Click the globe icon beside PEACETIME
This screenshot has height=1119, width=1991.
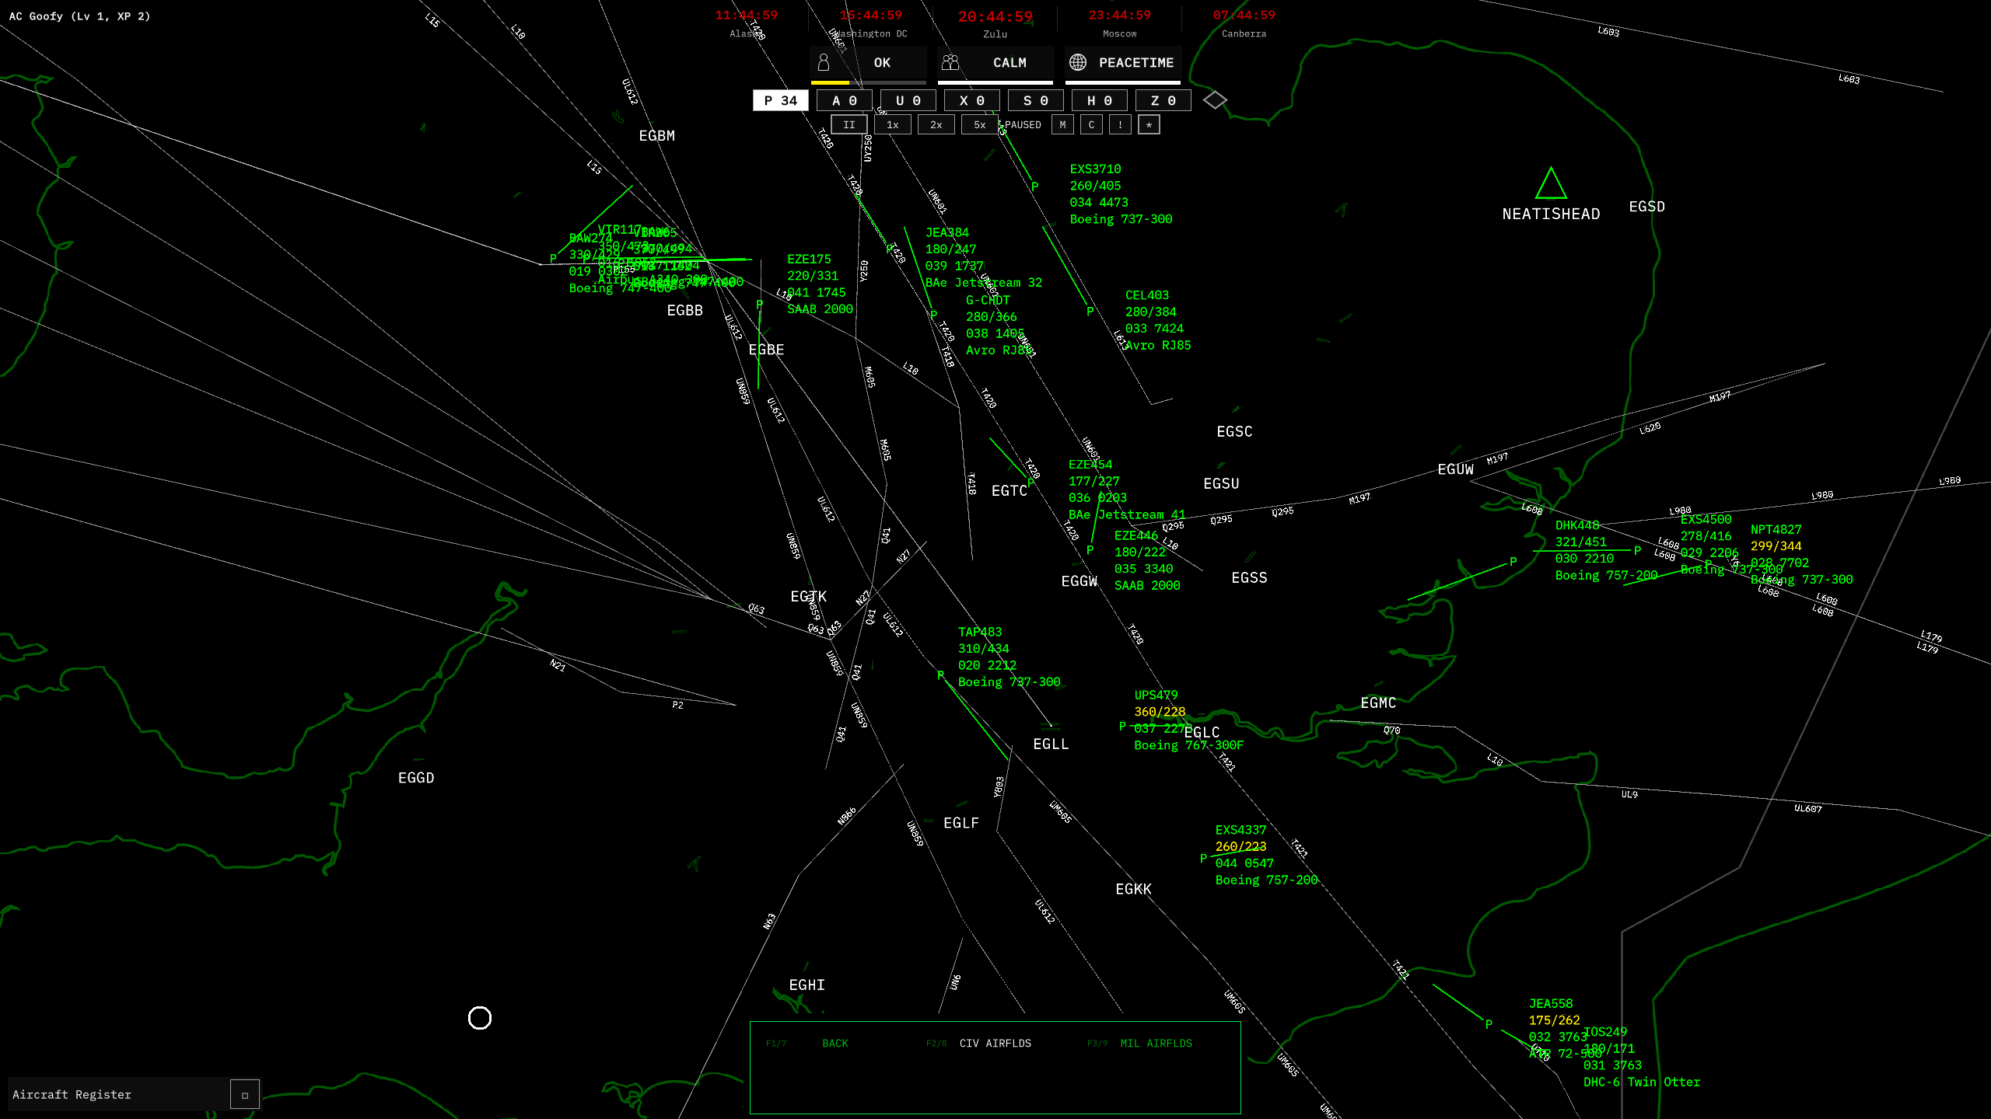(1078, 62)
